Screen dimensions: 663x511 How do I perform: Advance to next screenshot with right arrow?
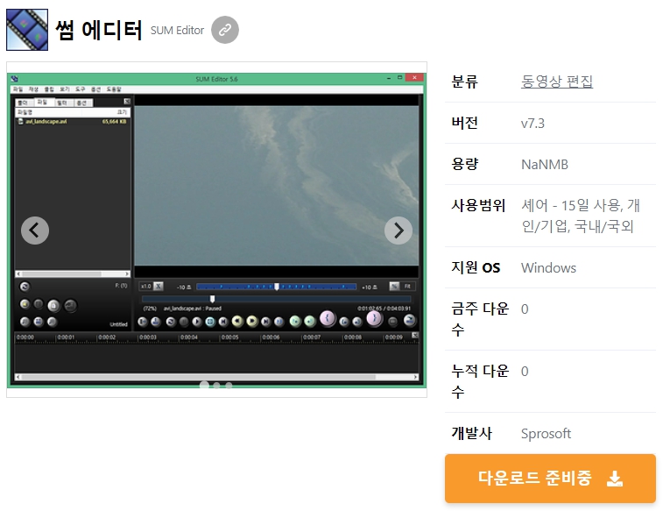[399, 231]
